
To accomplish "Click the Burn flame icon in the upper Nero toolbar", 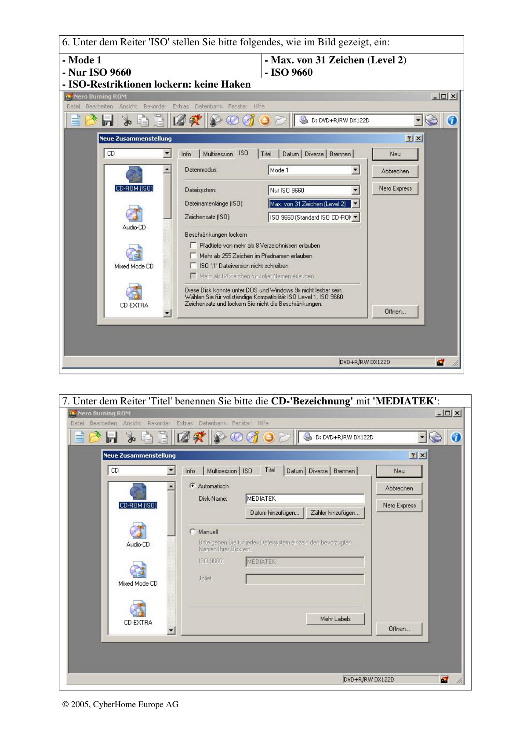I will click(196, 120).
